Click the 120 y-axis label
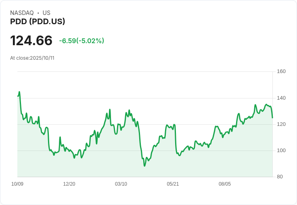The width and height of the screenshot is (297, 205). 281,124
